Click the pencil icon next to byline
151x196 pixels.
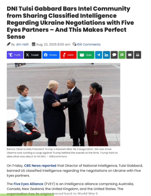(x=8, y=44)
